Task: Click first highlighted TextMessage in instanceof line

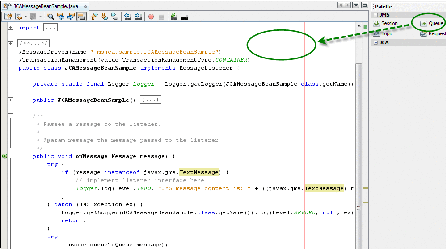Action: [199, 172]
